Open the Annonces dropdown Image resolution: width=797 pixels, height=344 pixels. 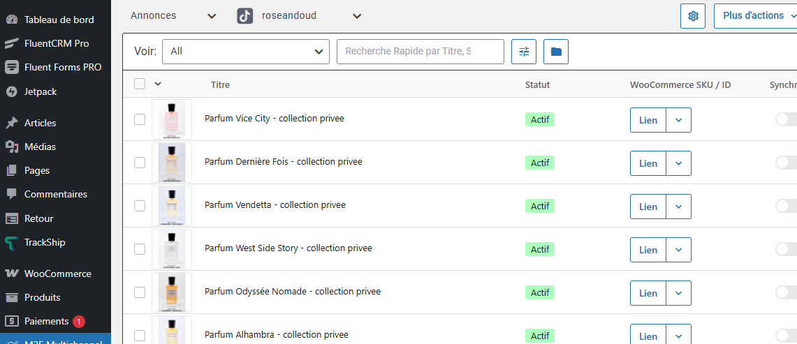(173, 15)
